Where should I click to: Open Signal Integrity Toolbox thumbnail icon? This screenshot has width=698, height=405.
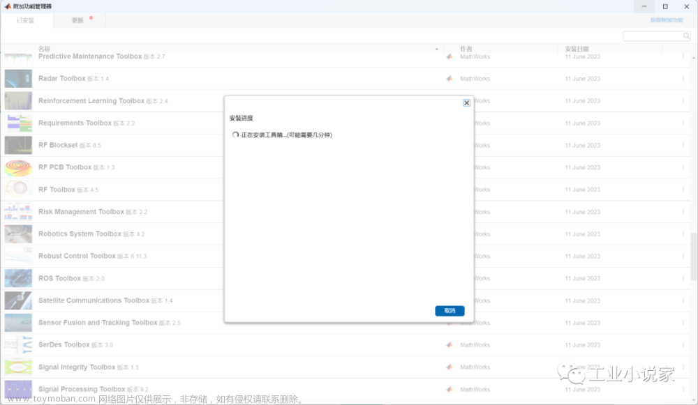(18, 367)
